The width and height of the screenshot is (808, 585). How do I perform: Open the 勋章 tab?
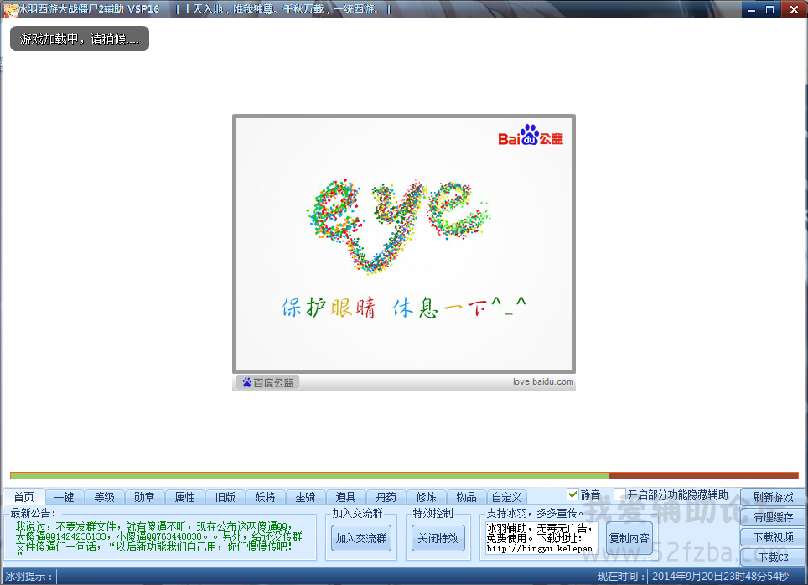[144, 497]
